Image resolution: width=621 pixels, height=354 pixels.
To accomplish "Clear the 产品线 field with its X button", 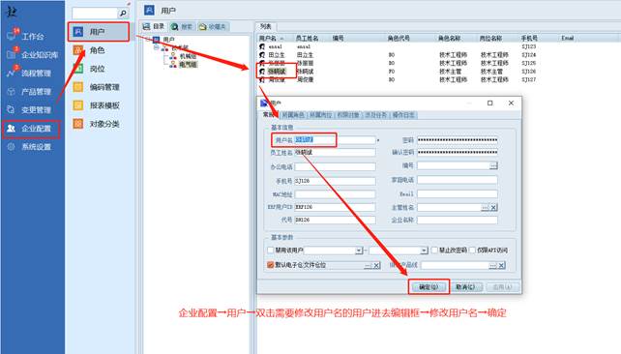I will point(501,265).
